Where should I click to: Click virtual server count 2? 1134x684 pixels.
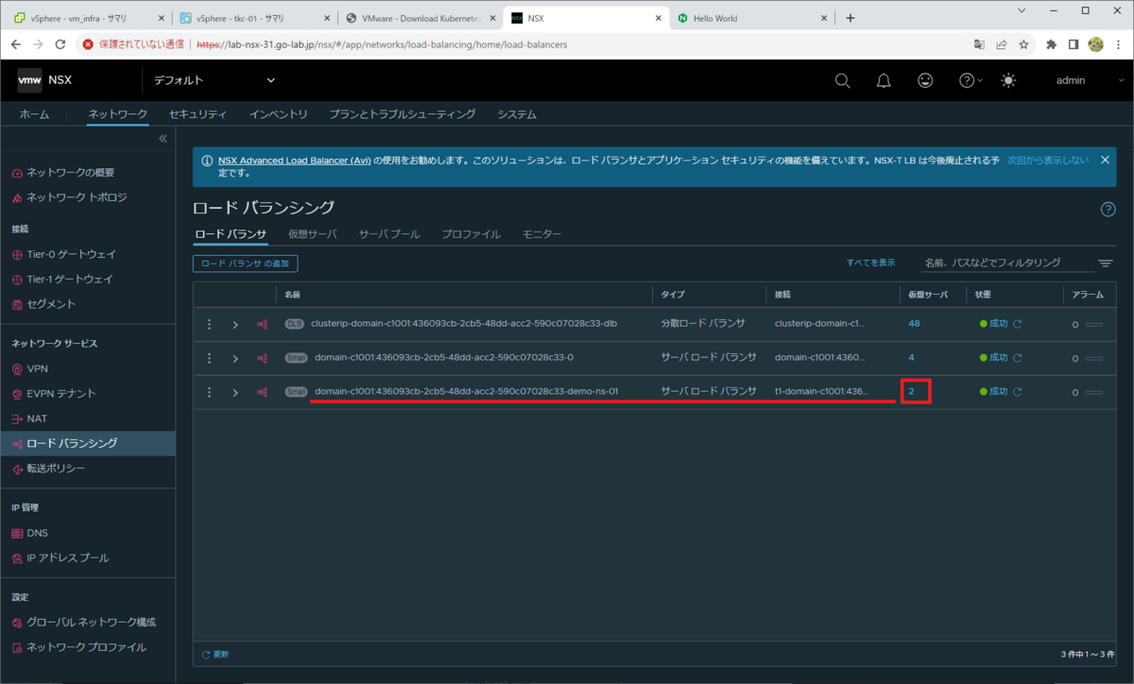(911, 391)
